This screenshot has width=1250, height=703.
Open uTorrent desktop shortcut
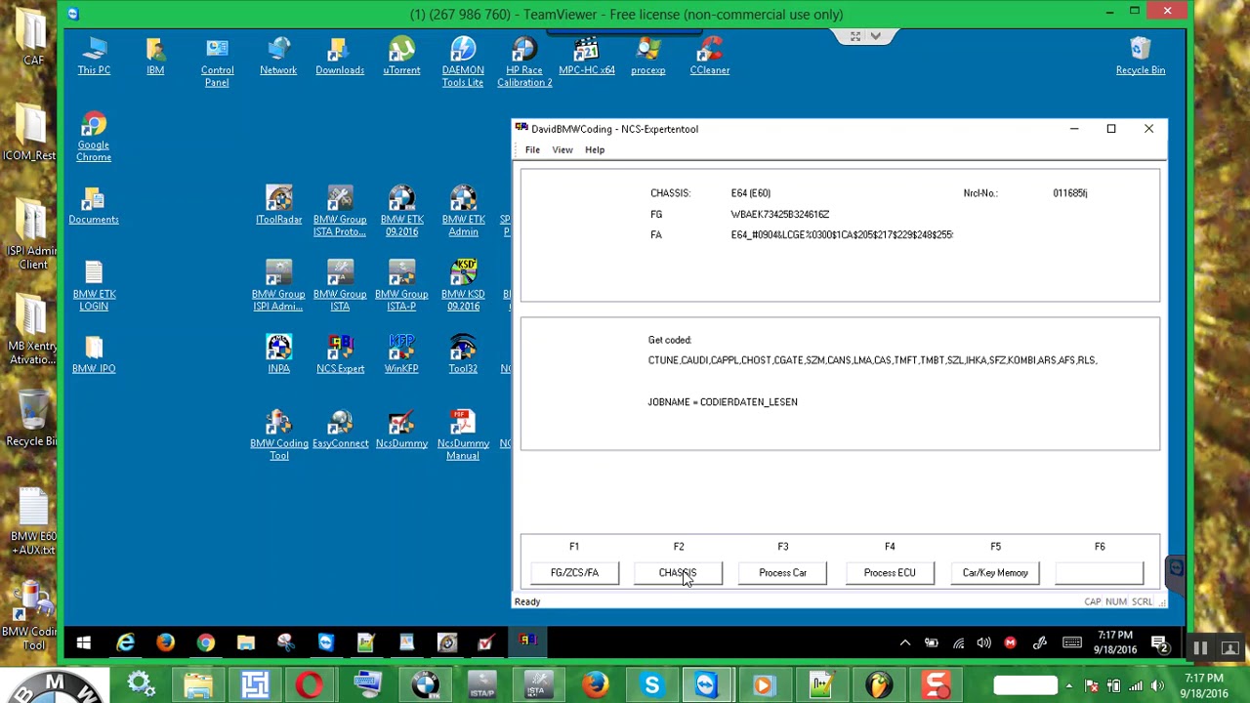pos(401,57)
